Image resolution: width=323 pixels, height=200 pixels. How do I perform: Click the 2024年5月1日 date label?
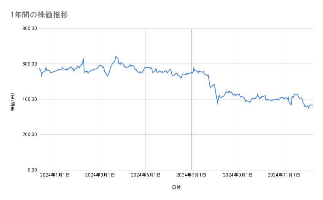pos(146,175)
